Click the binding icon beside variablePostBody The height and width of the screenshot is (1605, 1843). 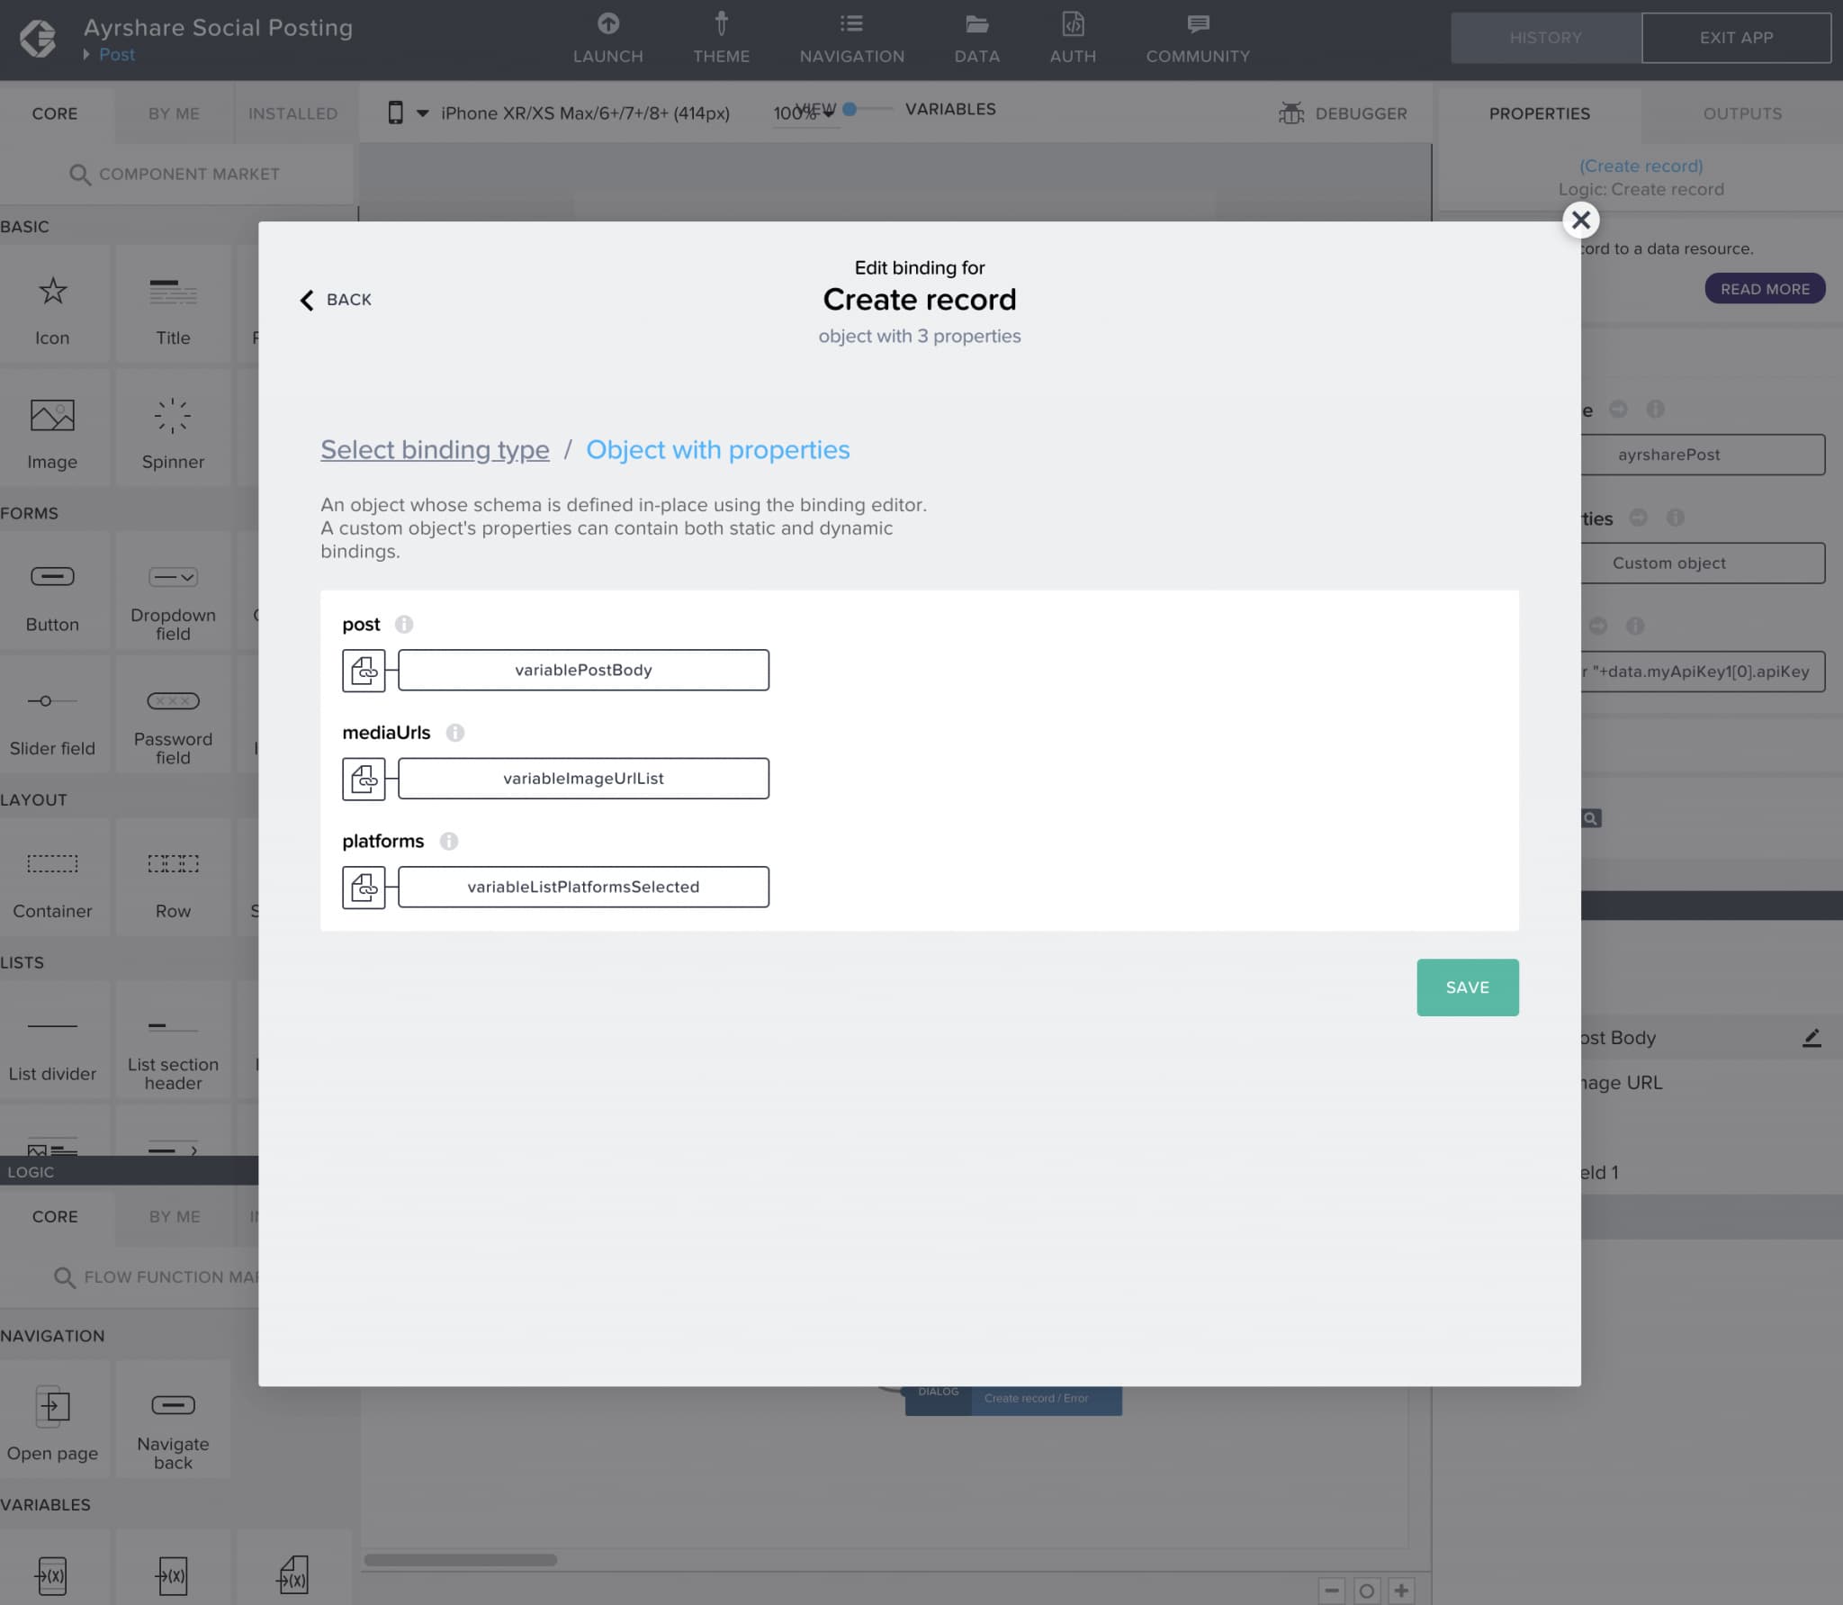pos(364,670)
